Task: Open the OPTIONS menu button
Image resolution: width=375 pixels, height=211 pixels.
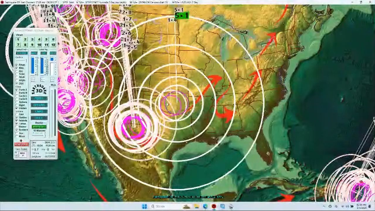Action: coord(39,105)
